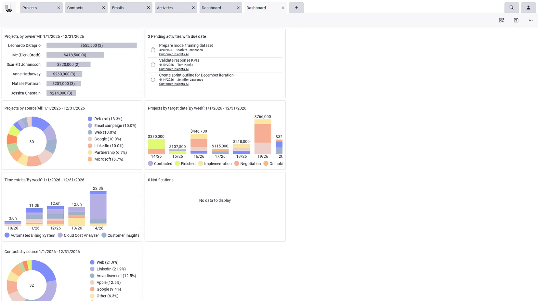Click the week 14/26 time entries bar of 22.3h
The height and width of the screenshot is (301, 538).
98,209
